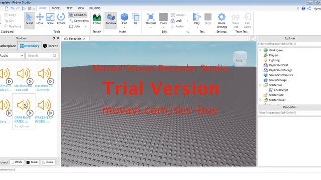Viewport: 321px width, 180px height.
Task: Open the Material dropdown arrow
Action: pyautogui.click(x=151, y=27)
